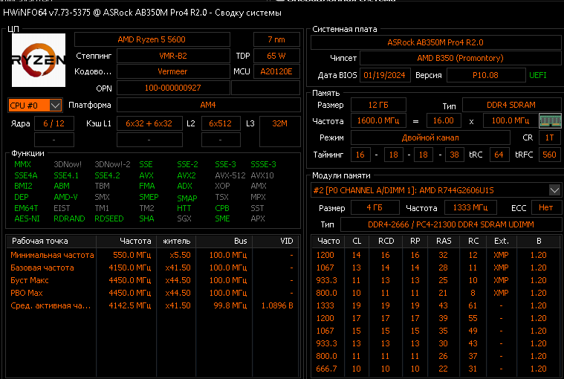Click the tRFC 560 value
Image resolution: width=564 pixels, height=379 pixels.
coord(549,155)
